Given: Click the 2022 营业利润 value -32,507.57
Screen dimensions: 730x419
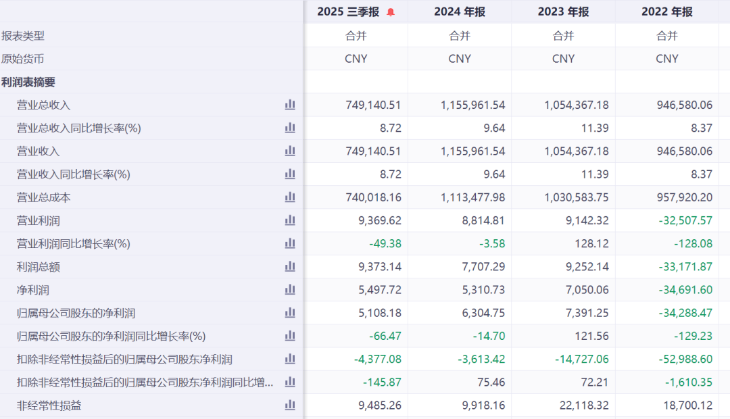Looking at the screenshot, I should click(685, 221).
